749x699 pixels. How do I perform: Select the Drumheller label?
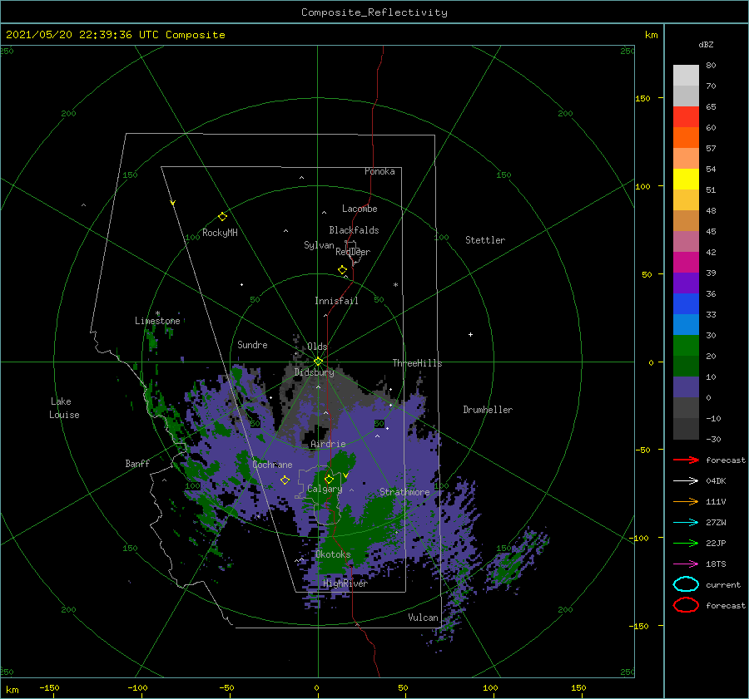[x=488, y=410]
